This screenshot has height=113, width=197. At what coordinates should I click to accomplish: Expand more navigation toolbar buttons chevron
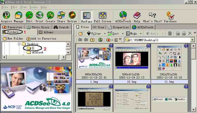pyautogui.click(x=120, y=39)
